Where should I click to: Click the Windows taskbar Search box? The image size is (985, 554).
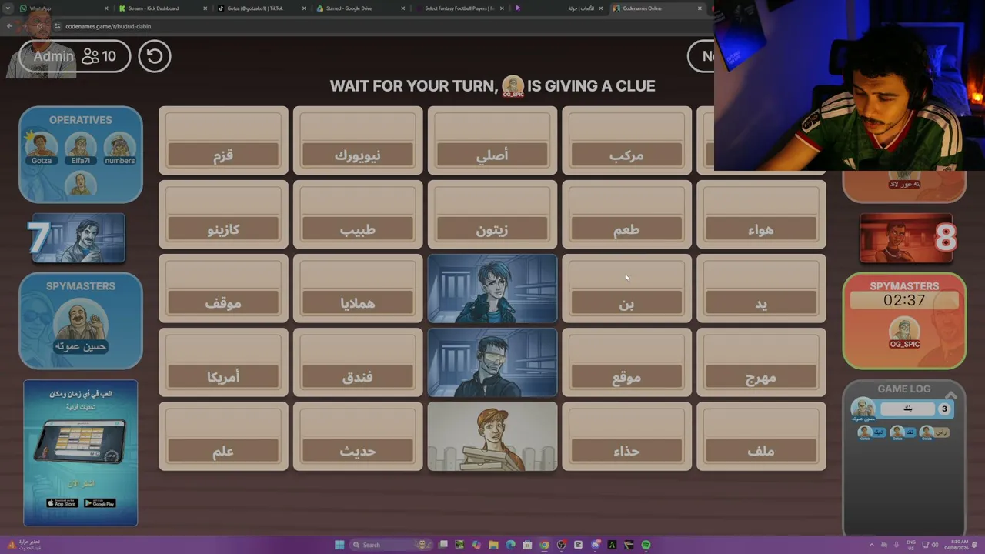click(x=390, y=545)
